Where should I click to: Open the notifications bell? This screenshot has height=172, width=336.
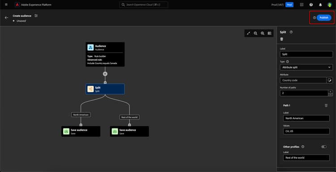320,5
